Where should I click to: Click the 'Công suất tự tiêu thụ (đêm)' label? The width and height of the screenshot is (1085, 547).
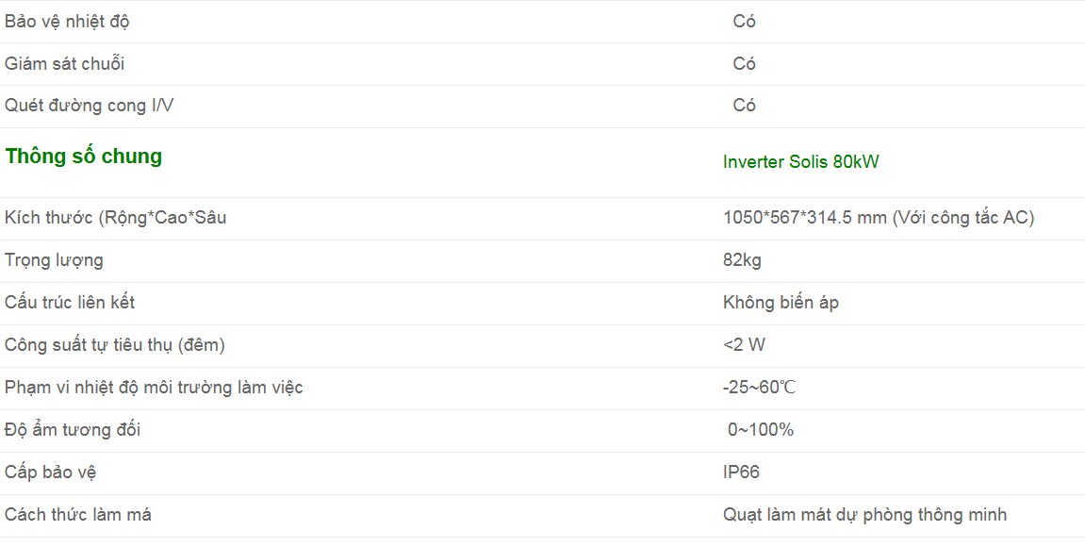(115, 345)
